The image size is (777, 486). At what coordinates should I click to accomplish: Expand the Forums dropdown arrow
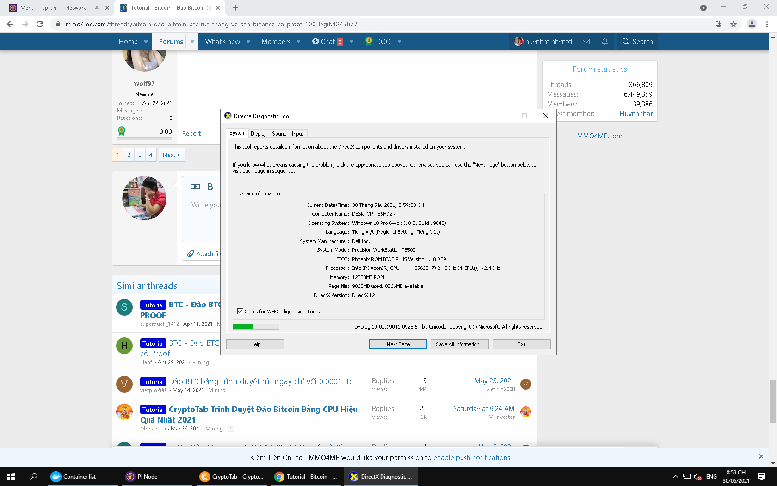click(192, 41)
